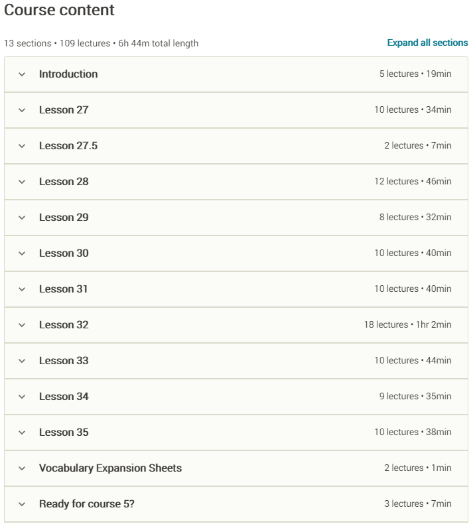Click Lesson 35's 10 lectures • 38min label
The width and height of the screenshot is (473, 528).
[413, 432]
